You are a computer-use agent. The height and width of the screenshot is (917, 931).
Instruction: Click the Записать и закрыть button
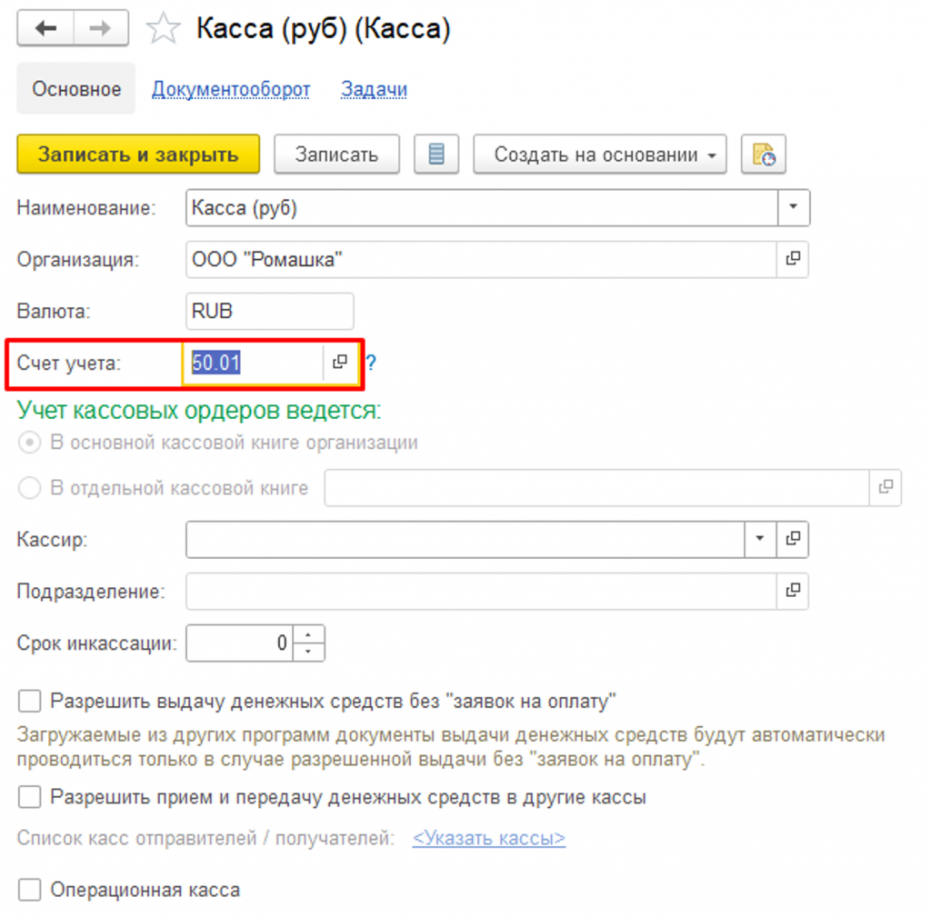coord(138,154)
